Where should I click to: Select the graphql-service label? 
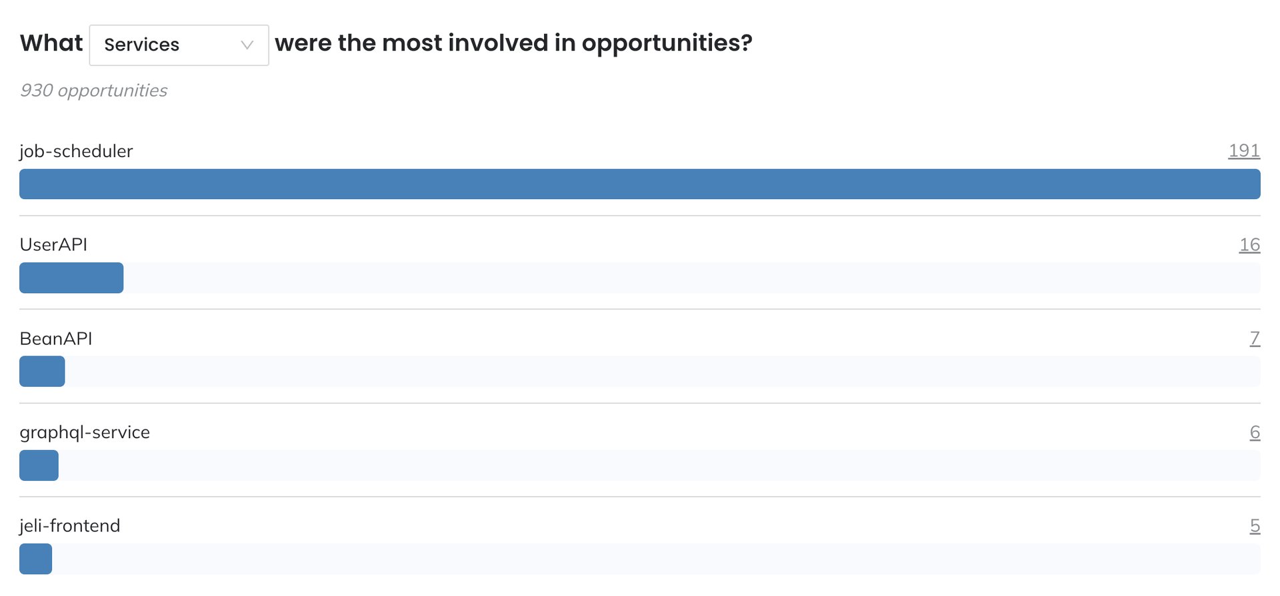point(85,433)
